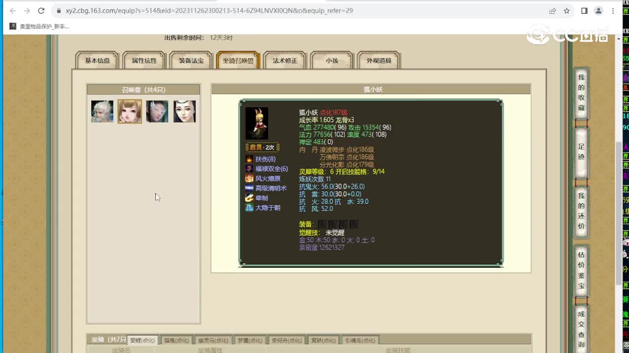The image size is (629, 353).
Task: Click the 高级清明术 skill icon
Action: click(x=250, y=188)
